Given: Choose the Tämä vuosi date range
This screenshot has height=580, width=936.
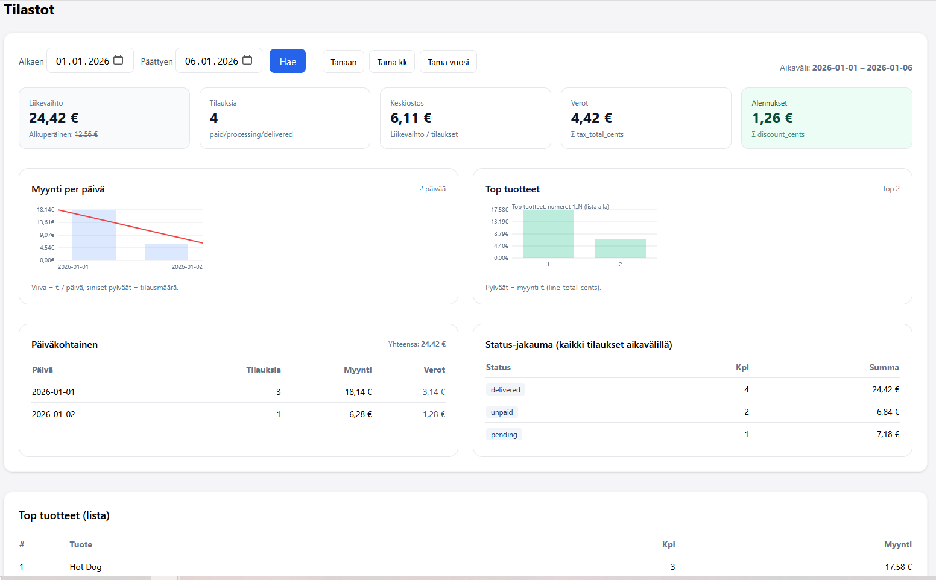Looking at the screenshot, I should pos(448,62).
